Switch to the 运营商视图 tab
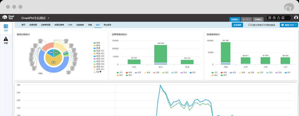Image resolution: width=299 pixels, height=116 pixels. [x=45, y=25]
